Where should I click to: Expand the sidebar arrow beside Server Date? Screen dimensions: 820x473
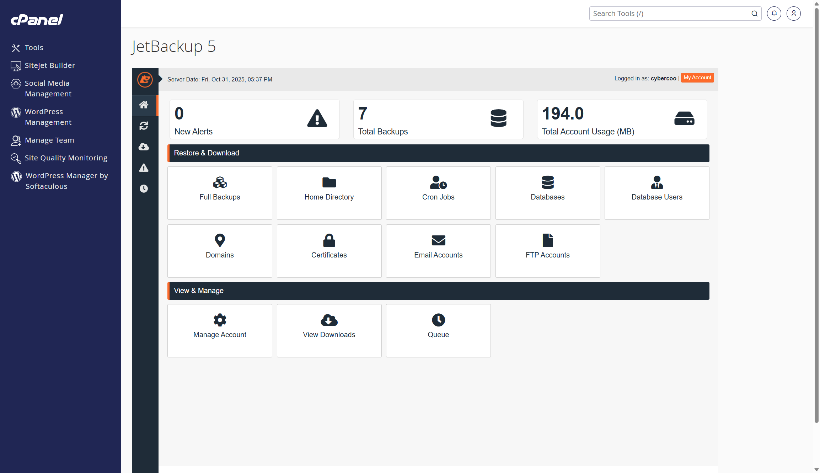pos(160,79)
